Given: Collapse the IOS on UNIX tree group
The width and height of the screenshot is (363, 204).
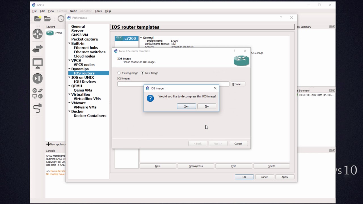Looking at the screenshot, I should (69, 77).
